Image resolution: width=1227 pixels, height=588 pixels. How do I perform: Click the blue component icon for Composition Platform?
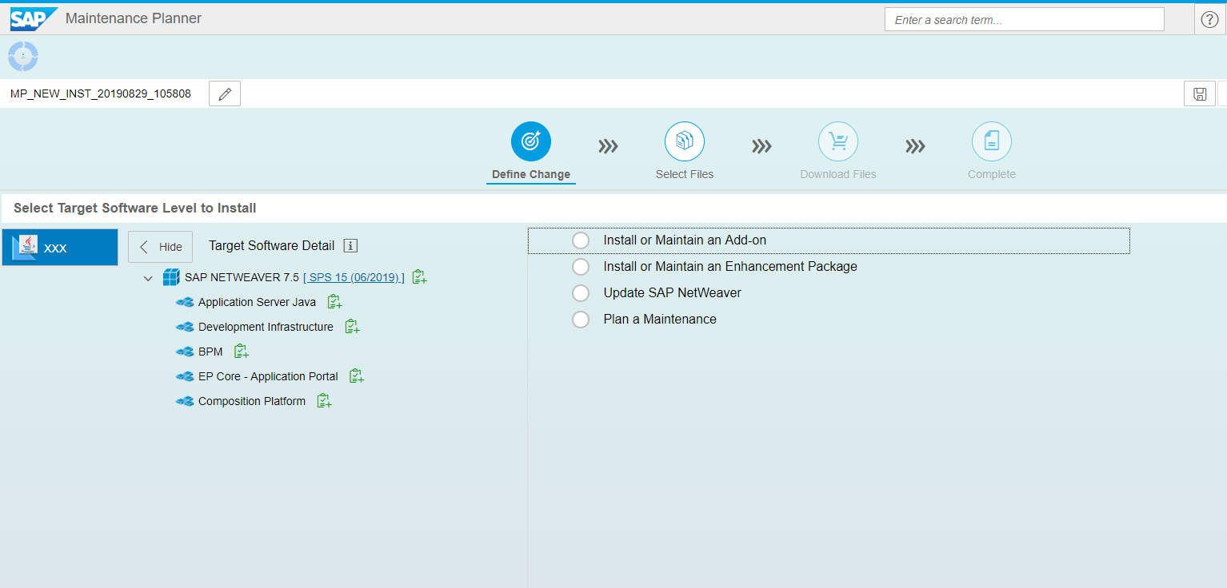coord(185,402)
